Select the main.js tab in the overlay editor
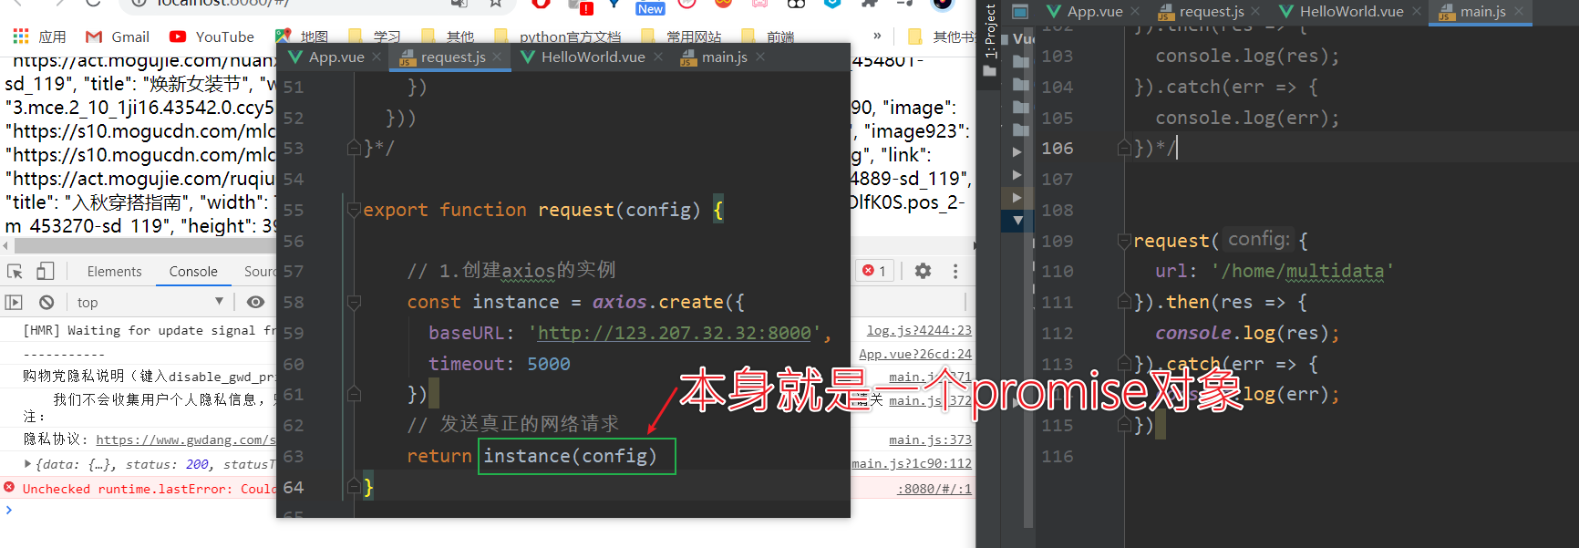The width and height of the screenshot is (1579, 548). click(x=724, y=57)
